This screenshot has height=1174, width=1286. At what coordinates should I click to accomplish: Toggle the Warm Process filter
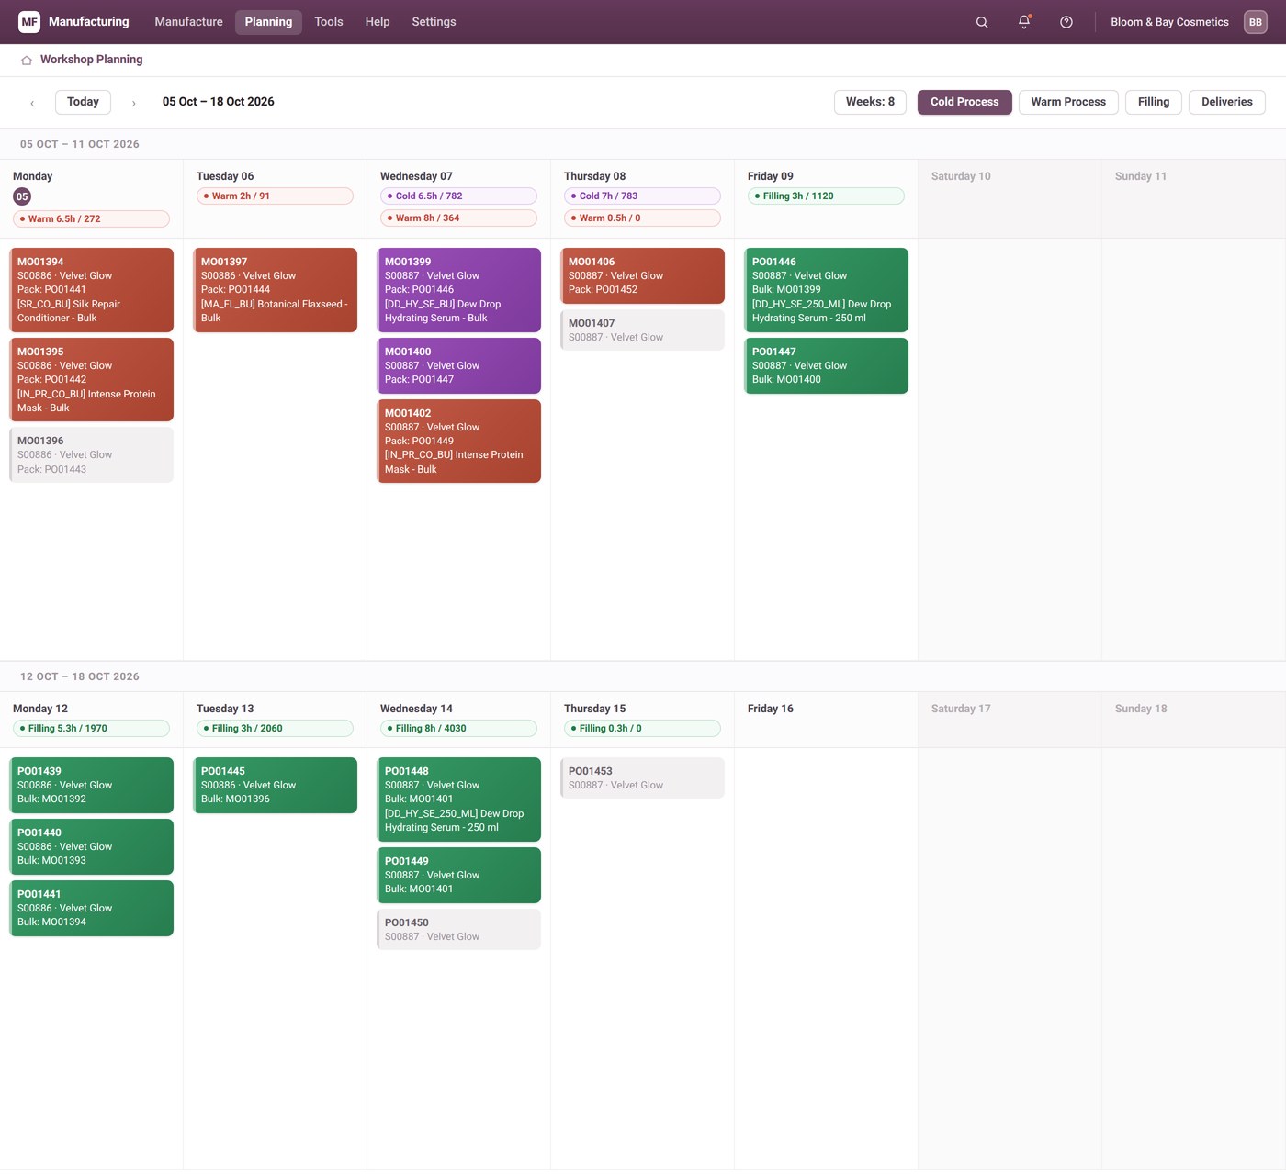coord(1068,102)
